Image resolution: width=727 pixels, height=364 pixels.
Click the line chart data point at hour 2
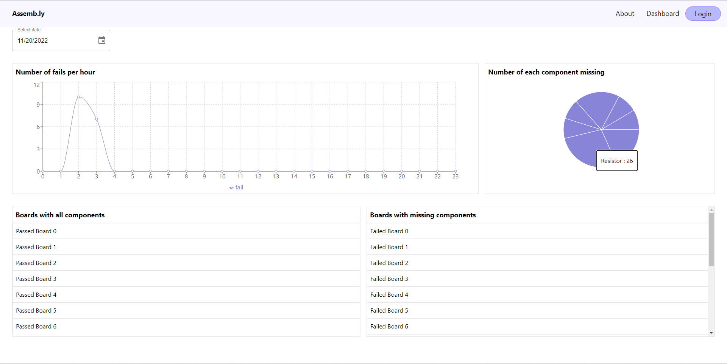coord(79,97)
